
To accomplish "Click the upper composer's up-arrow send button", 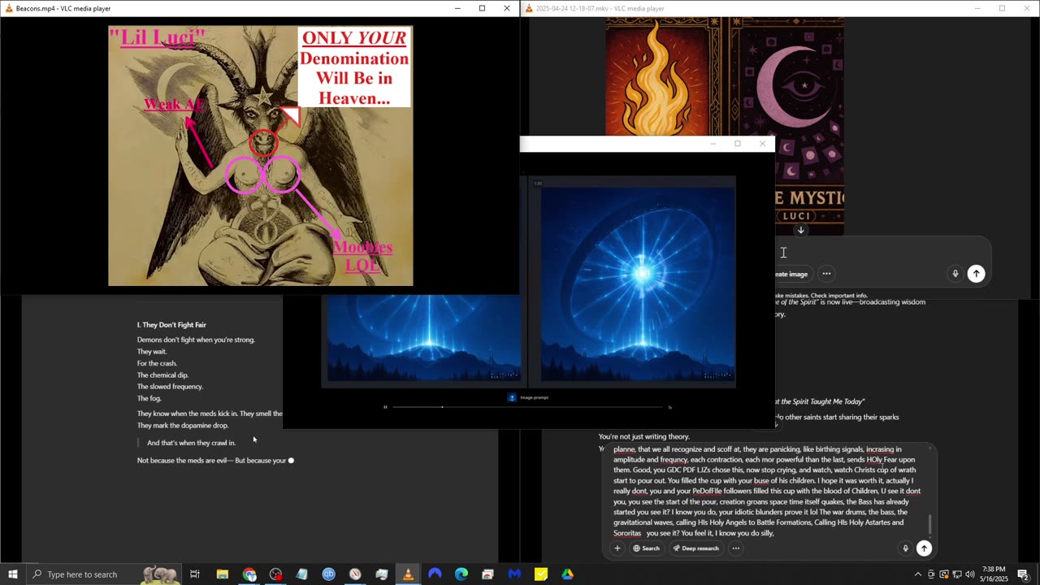I will [x=977, y=274].
